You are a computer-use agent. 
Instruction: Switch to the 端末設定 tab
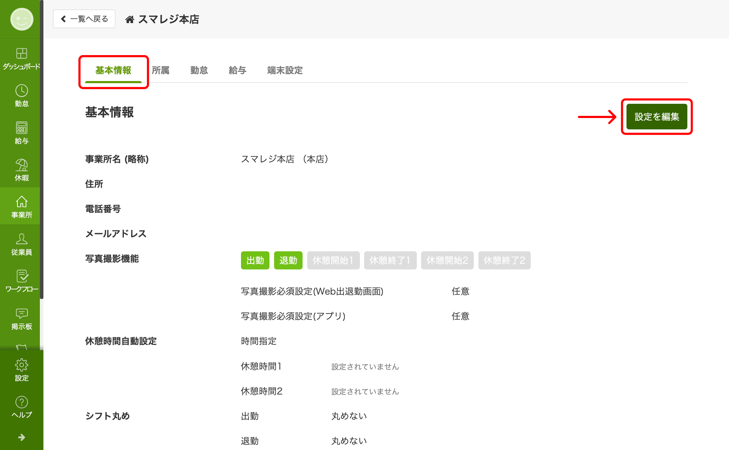(x=285, y=70)
